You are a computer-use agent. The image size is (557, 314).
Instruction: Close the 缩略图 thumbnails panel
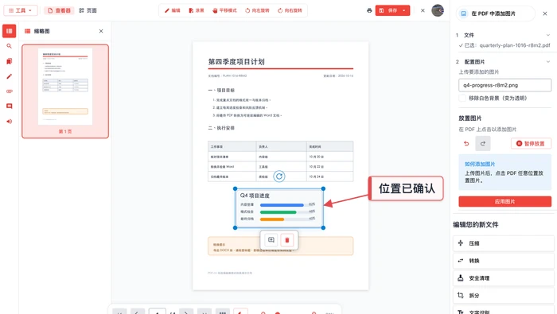[101, 31]
